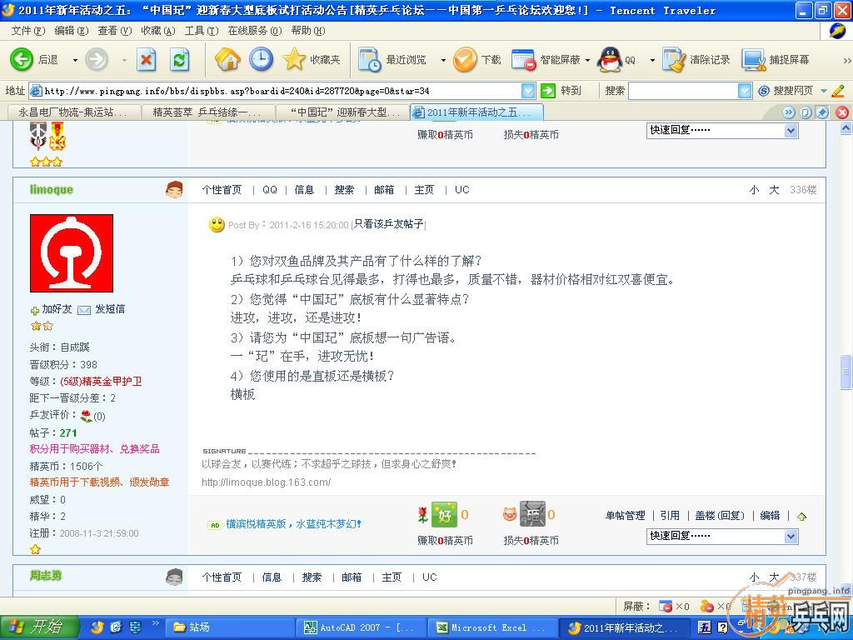Open the address bar dropdown list
The width and height of the screenshot is (853, 640).
click(x=528, y=90)
